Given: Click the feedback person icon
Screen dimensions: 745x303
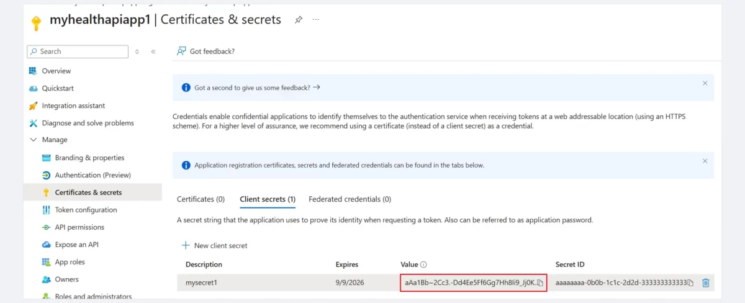Looking at the screenshot, I should coord(181,52).
